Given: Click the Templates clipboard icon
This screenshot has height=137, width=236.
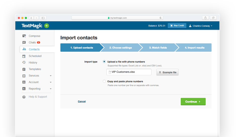Looking at the screenshot, I should tap(24, 69).
